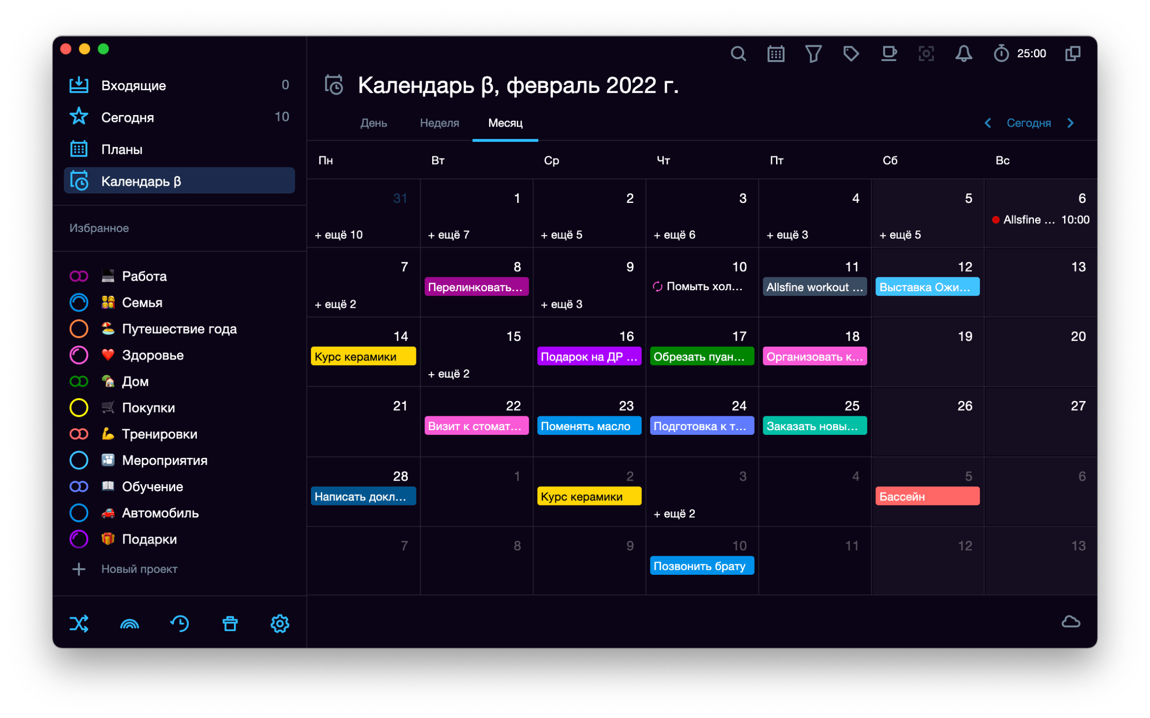This screenshot has height=718, width=1150.
Task: Switch to the День view
Action: [x=373, y=123]
